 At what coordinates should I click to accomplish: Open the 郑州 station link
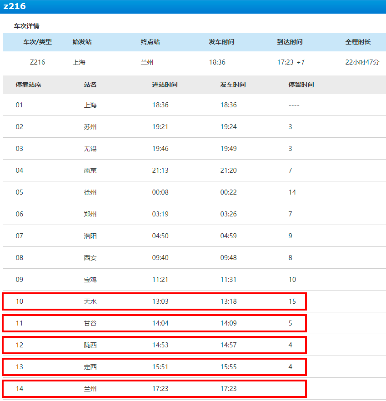point(90,214)
